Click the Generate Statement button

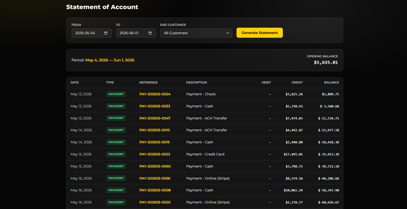tap(259, 33)
